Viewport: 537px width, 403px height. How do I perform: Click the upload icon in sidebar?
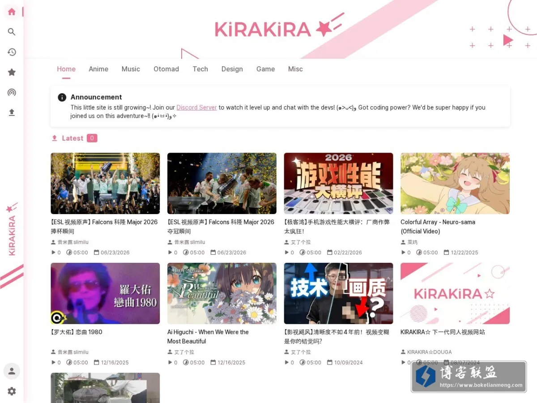click(12, 112)
